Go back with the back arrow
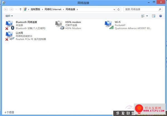The width and height of the screenshot is (167, 116). pyautogui.click(x=6, y=9)
